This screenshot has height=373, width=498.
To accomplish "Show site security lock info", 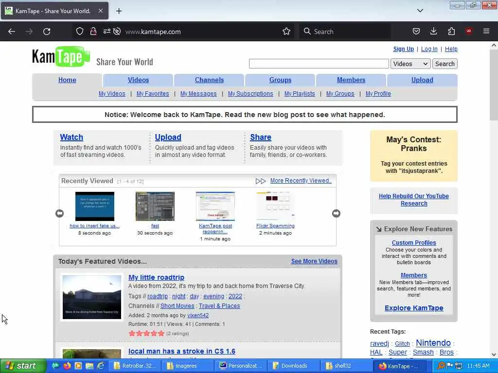I will point(93,32).
